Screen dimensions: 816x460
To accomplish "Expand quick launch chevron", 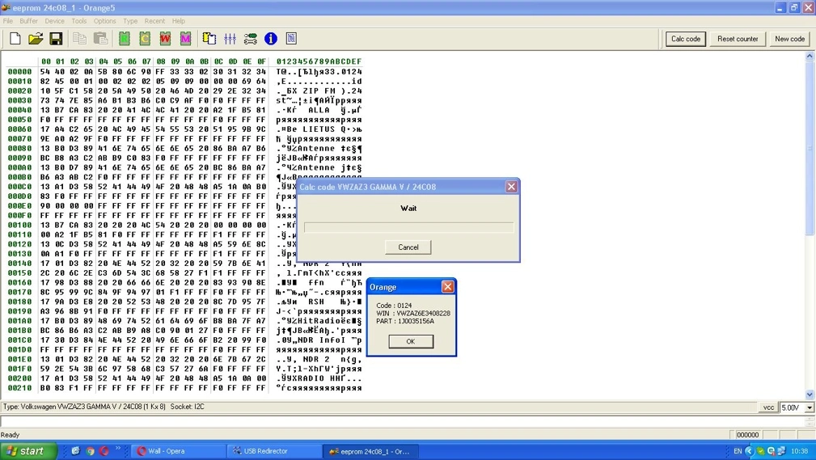I will (x=117, y=449).
